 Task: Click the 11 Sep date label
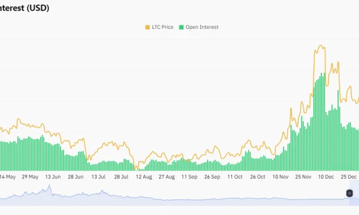point(189,177)
